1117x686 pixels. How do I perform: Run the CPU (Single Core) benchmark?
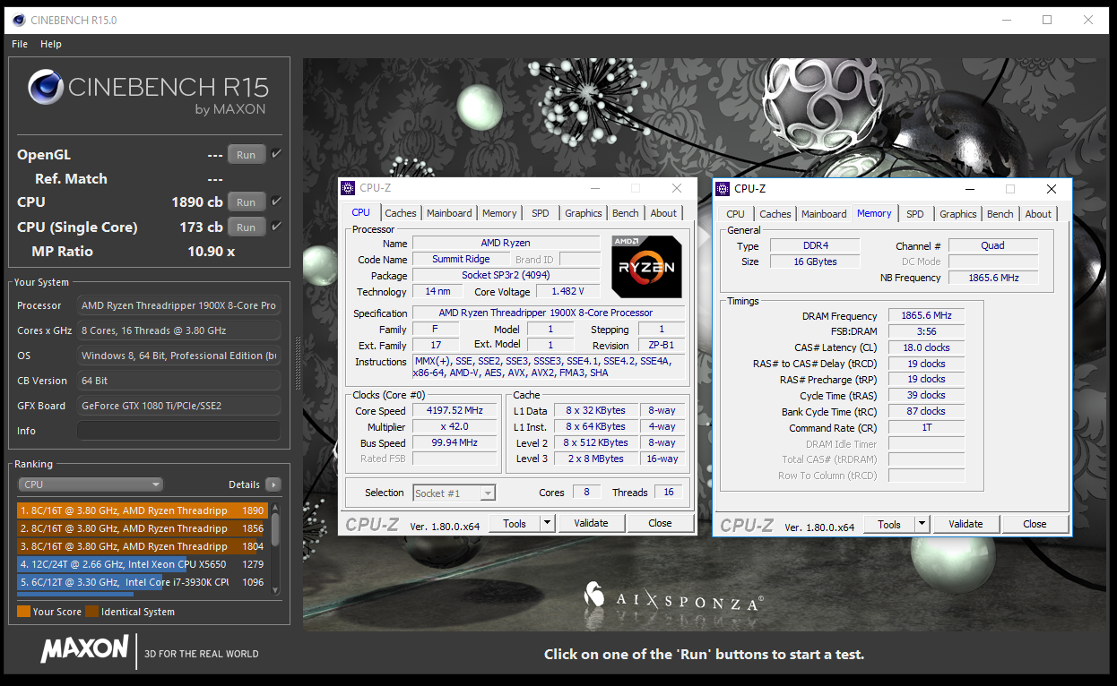pos(247,227)
